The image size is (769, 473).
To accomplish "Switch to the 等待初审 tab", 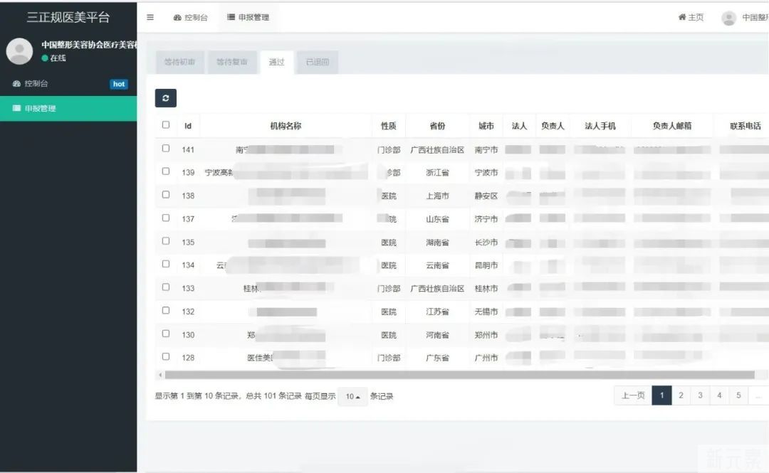I will 179,63.
